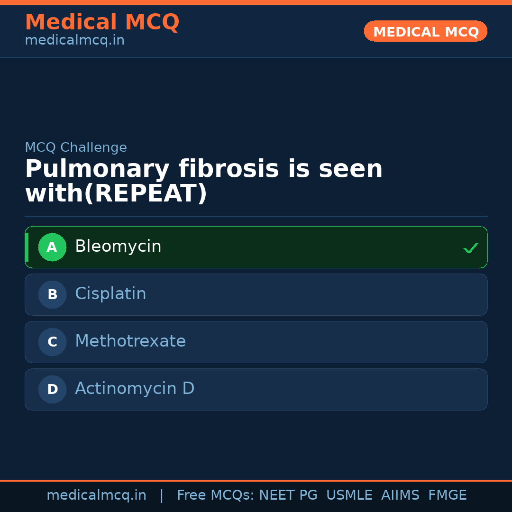The width and height of the screenshot is (512, 512).
Task: Click the orange MEDICAL MCQ badge
Action: pos(425,31)
